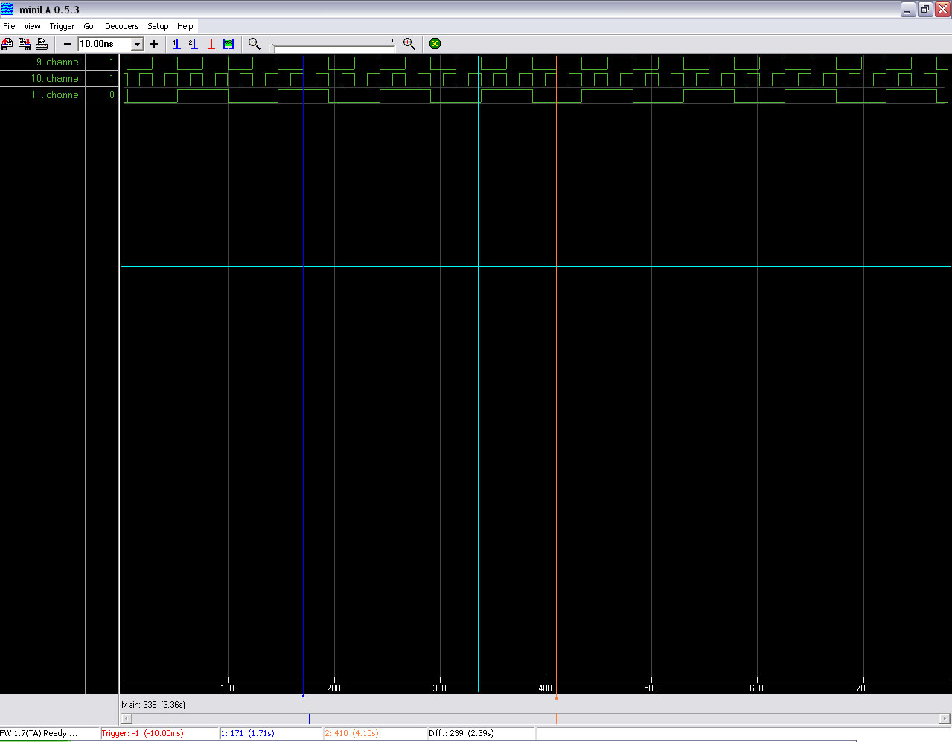
Task: Go to cursor 1 marker icon
Action: click(x=176, y=44)
